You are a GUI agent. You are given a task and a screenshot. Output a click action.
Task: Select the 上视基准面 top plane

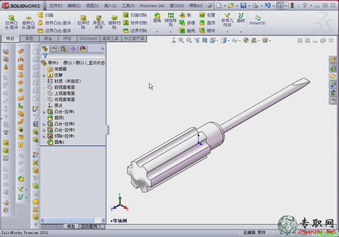click(61, 93)
